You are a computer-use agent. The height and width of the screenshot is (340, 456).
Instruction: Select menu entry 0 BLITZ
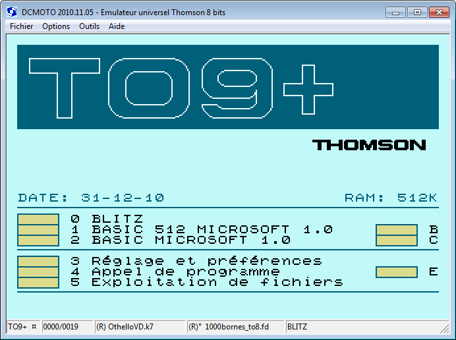[x=107, y=219]
